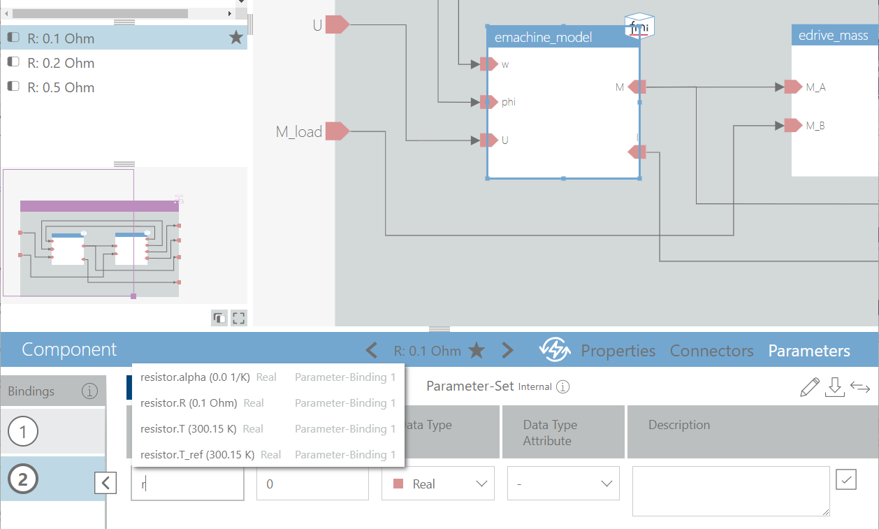Screen dimensions: 879x529
Task: Click the pencil edit icon for Parameter-Set
Action: point(809,387)
